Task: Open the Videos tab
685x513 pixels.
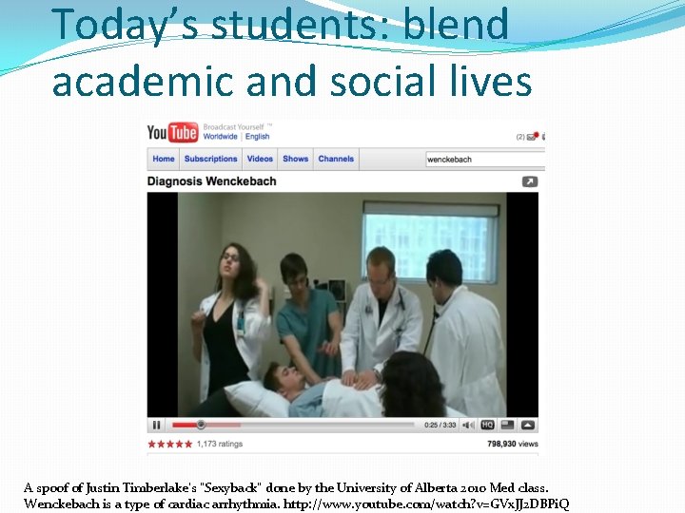Action: click(260, 159)
